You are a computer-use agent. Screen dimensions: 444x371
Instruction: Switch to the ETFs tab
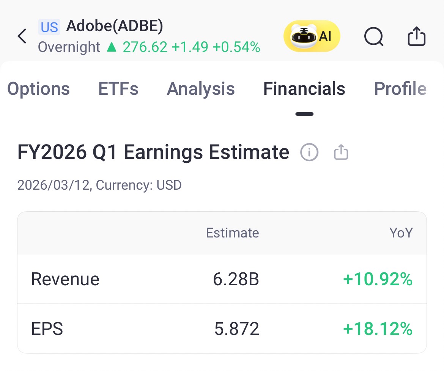118,89
